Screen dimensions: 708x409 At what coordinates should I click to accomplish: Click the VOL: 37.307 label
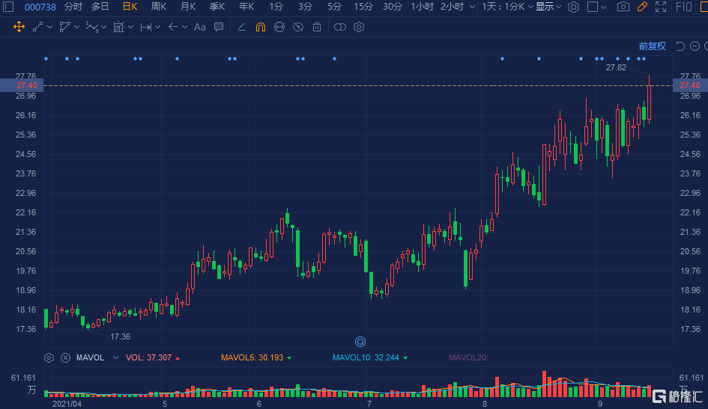[148, 357]
